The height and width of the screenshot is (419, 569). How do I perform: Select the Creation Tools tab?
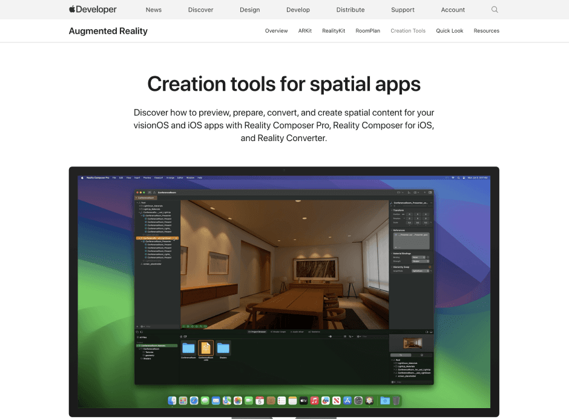(408, 31)
